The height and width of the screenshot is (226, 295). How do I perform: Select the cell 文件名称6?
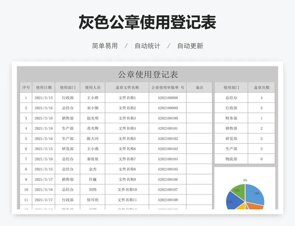[x=127, y=149]
